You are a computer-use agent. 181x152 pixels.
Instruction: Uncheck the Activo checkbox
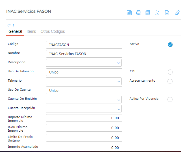(170, 45)
